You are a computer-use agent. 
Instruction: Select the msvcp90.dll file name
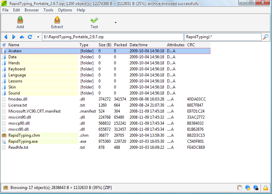point(19,123)
